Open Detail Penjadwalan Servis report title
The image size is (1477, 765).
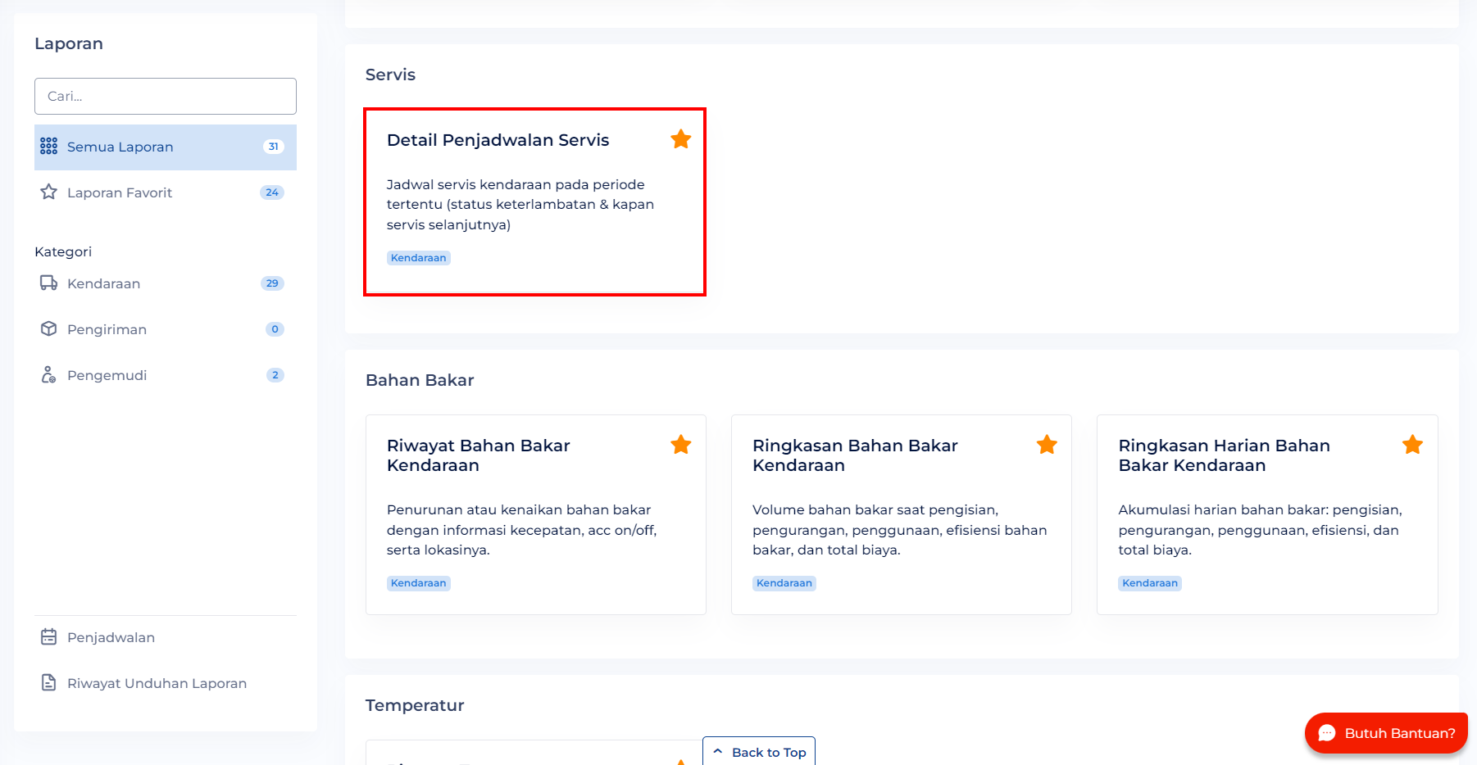498,140
